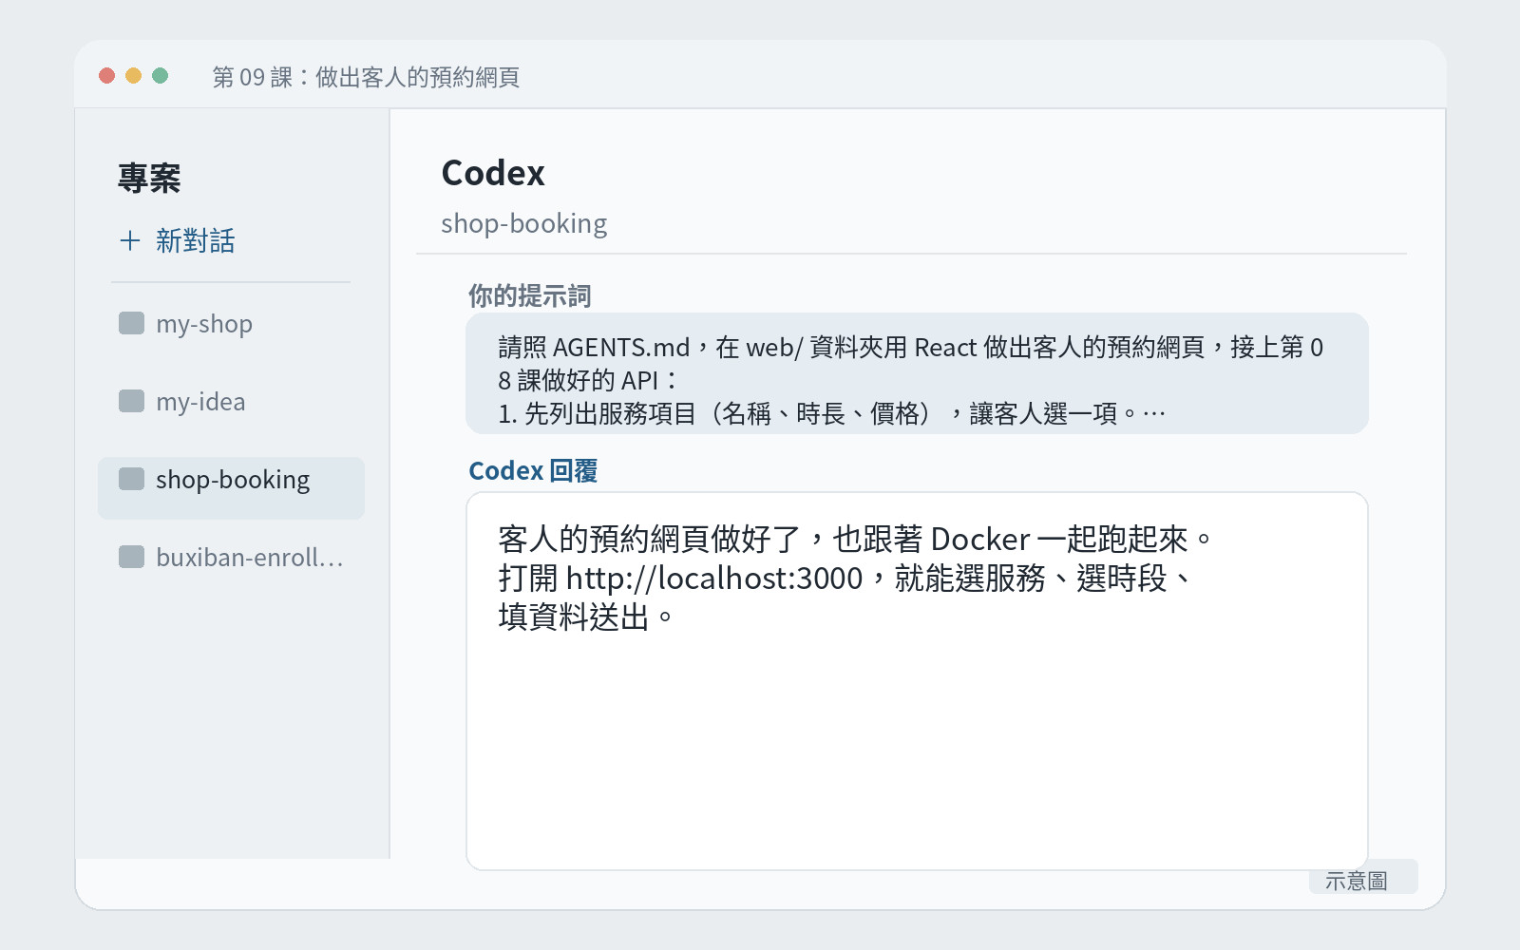Click the 專案 sidebar heading

click(149, 178)
